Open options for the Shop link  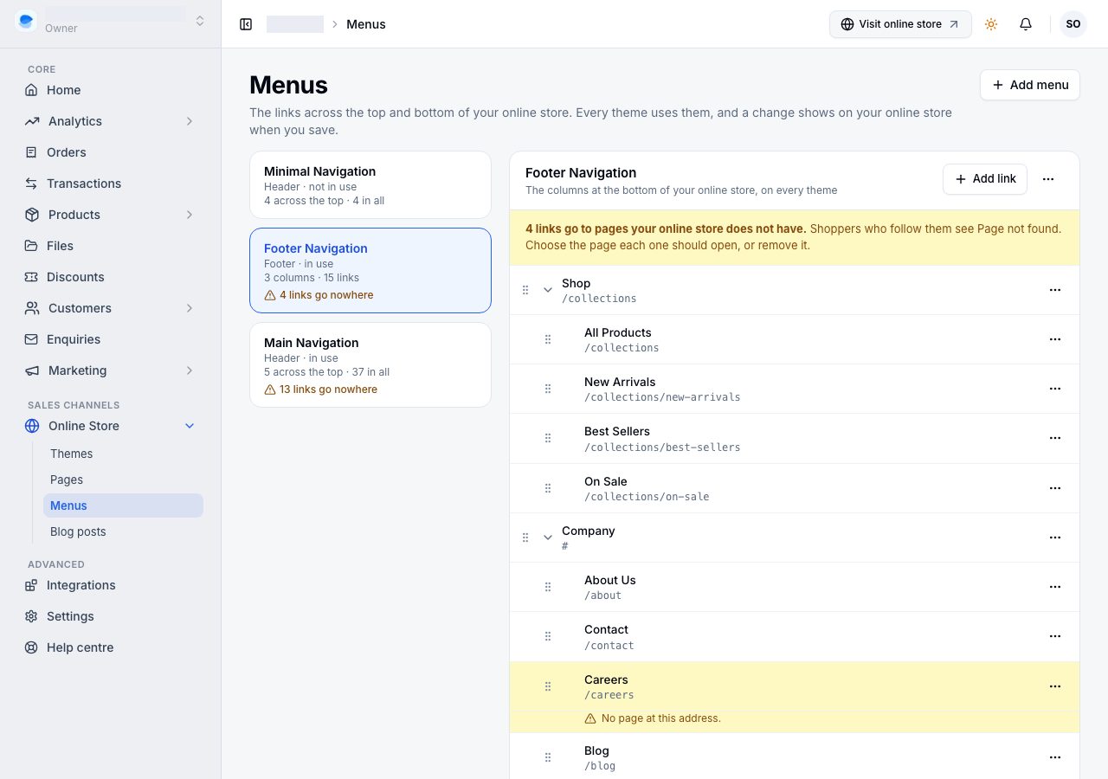coord(1055,290)
